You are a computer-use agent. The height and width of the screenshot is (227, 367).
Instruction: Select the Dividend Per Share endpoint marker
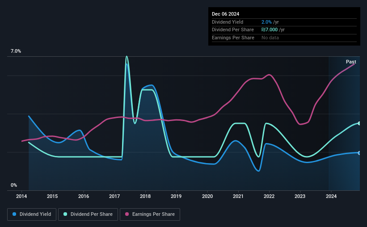(359, 123)
